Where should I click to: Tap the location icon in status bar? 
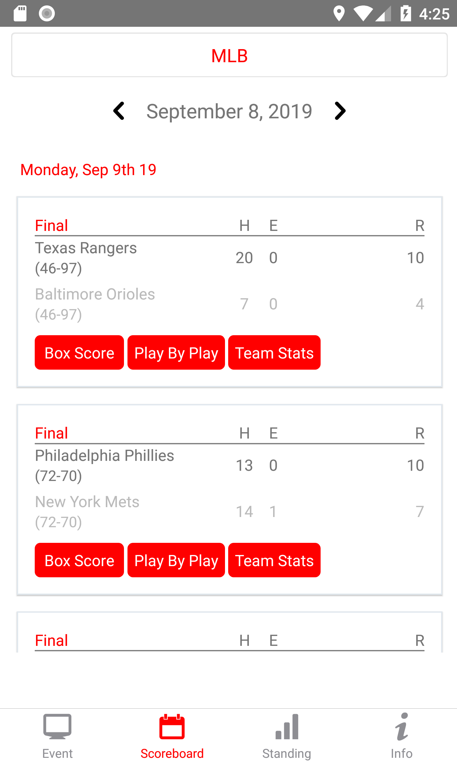339,13
